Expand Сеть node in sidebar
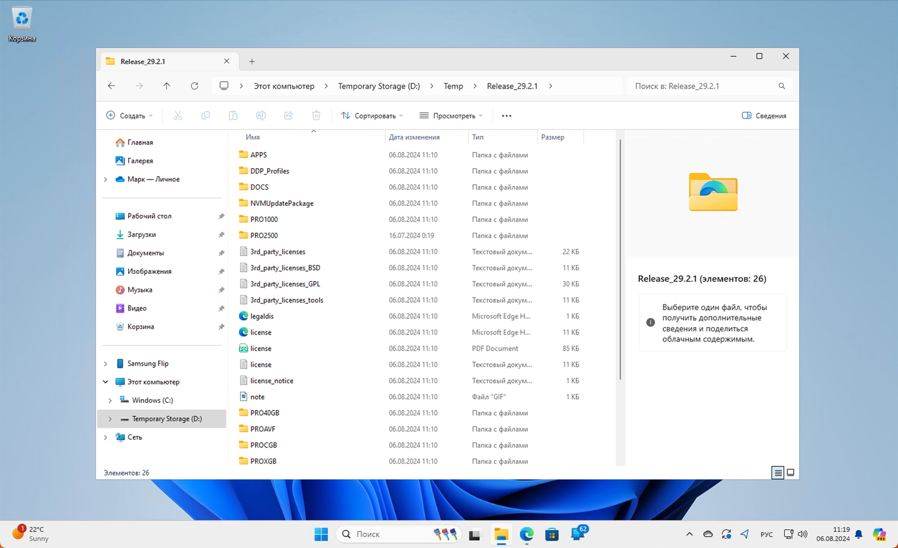Screen dimensions: 898x548 point(106,438)
